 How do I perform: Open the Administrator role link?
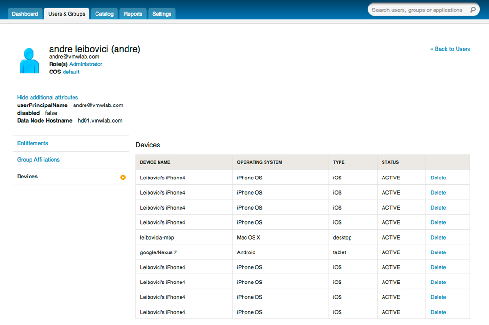pos(86,64)
